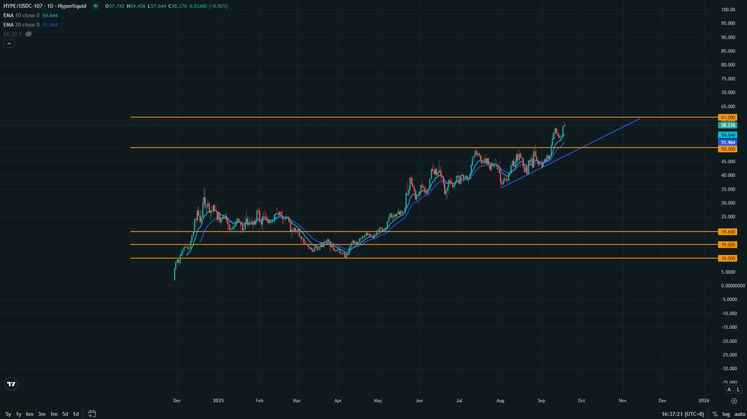747x419 pixels.
Task: Collapse the indicator legend chevron
Action: 9,44
